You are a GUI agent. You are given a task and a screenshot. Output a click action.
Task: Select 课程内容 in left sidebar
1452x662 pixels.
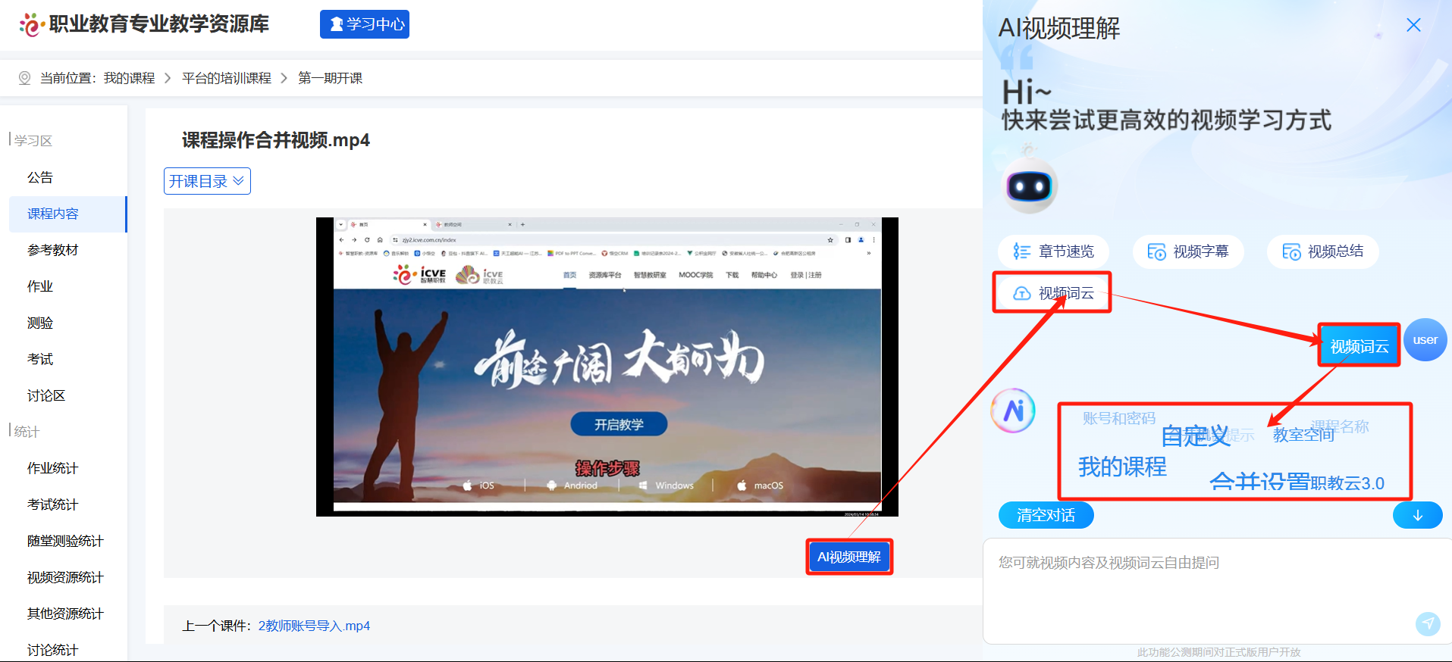point(53,214)
